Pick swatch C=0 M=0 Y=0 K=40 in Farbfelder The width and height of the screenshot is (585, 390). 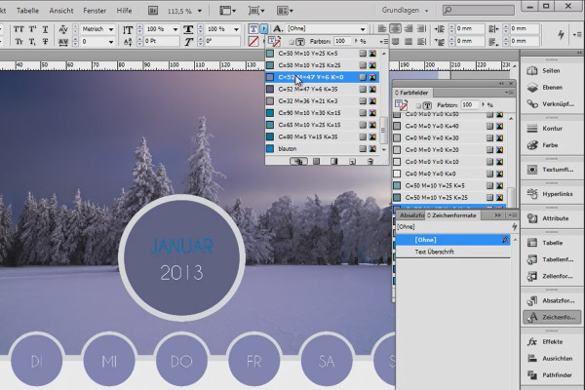(449, 126)
